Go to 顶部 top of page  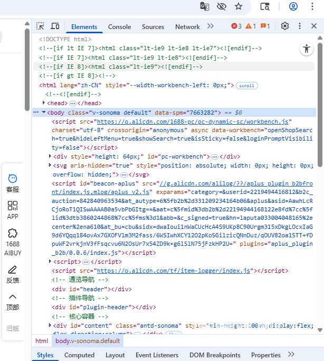13,302
